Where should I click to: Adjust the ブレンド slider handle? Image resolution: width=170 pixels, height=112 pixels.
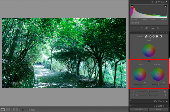point(149,92)
